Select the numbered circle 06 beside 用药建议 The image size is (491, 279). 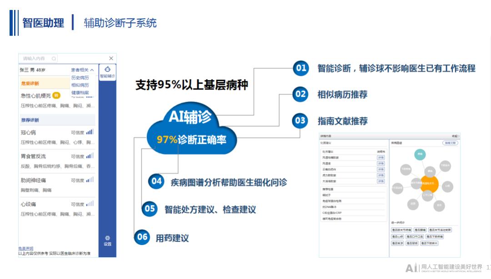pyautogui.click(x=142, y=237)
